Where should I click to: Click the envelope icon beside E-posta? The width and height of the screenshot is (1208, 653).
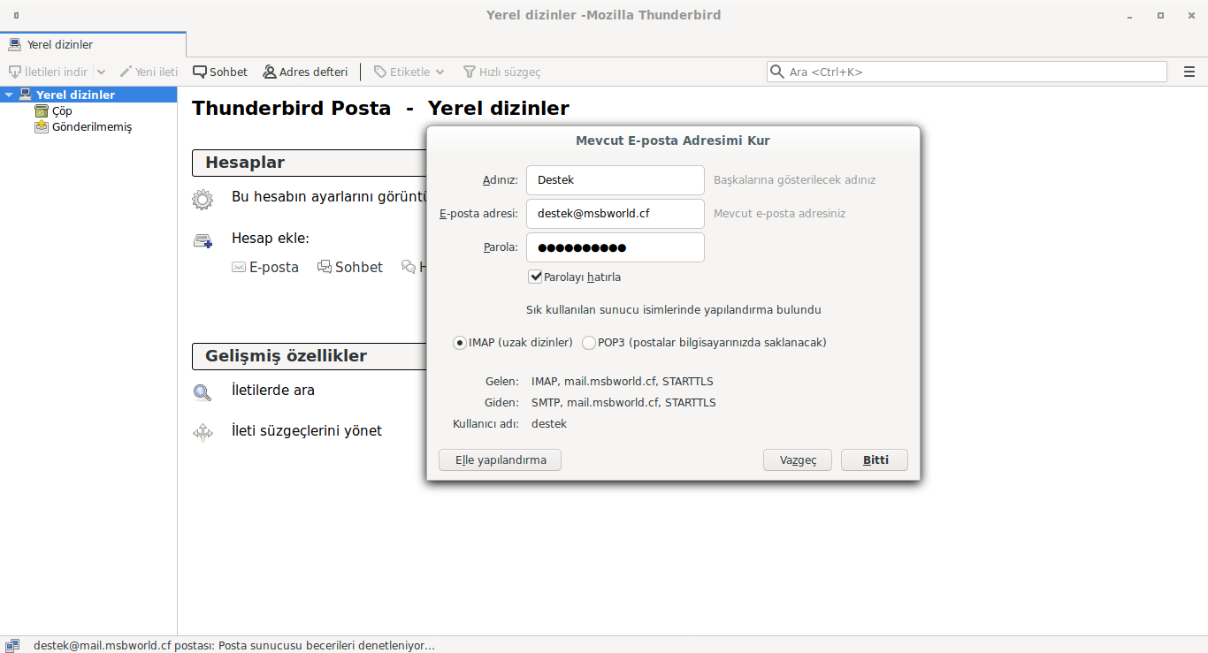pos(239,267)
